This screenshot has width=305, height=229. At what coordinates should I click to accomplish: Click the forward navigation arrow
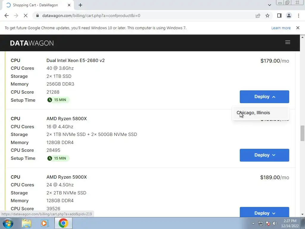tap(16, 16)
